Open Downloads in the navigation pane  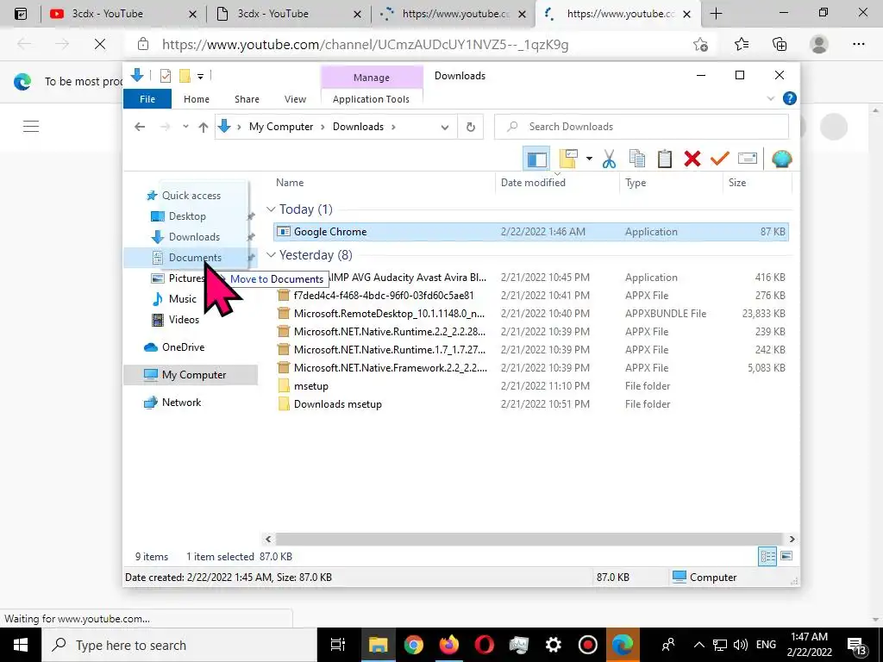[194, 237]
